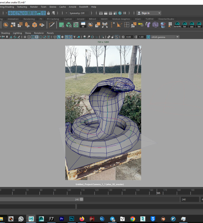203x223 pixels.
Task: Click the lock icon in status line
Action: [48, 13]
